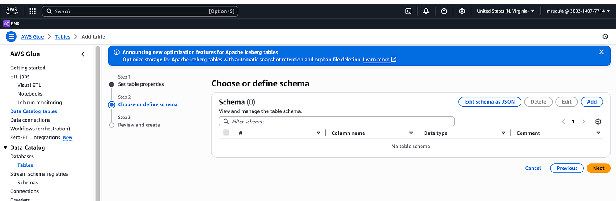This screenshot has height=201, width=616.
Task: Sort by Data type arrow
Action: pyautogui.click(x=503, y=133)
